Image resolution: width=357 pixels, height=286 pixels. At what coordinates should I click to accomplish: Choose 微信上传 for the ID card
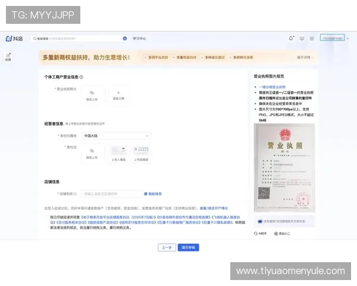92,154
